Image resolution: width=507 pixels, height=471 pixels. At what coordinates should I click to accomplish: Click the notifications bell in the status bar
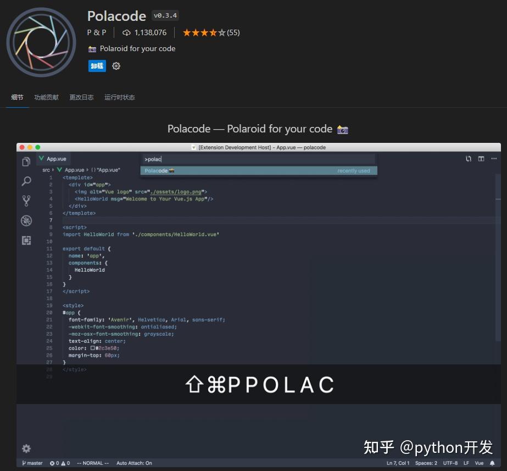(493, 463)
